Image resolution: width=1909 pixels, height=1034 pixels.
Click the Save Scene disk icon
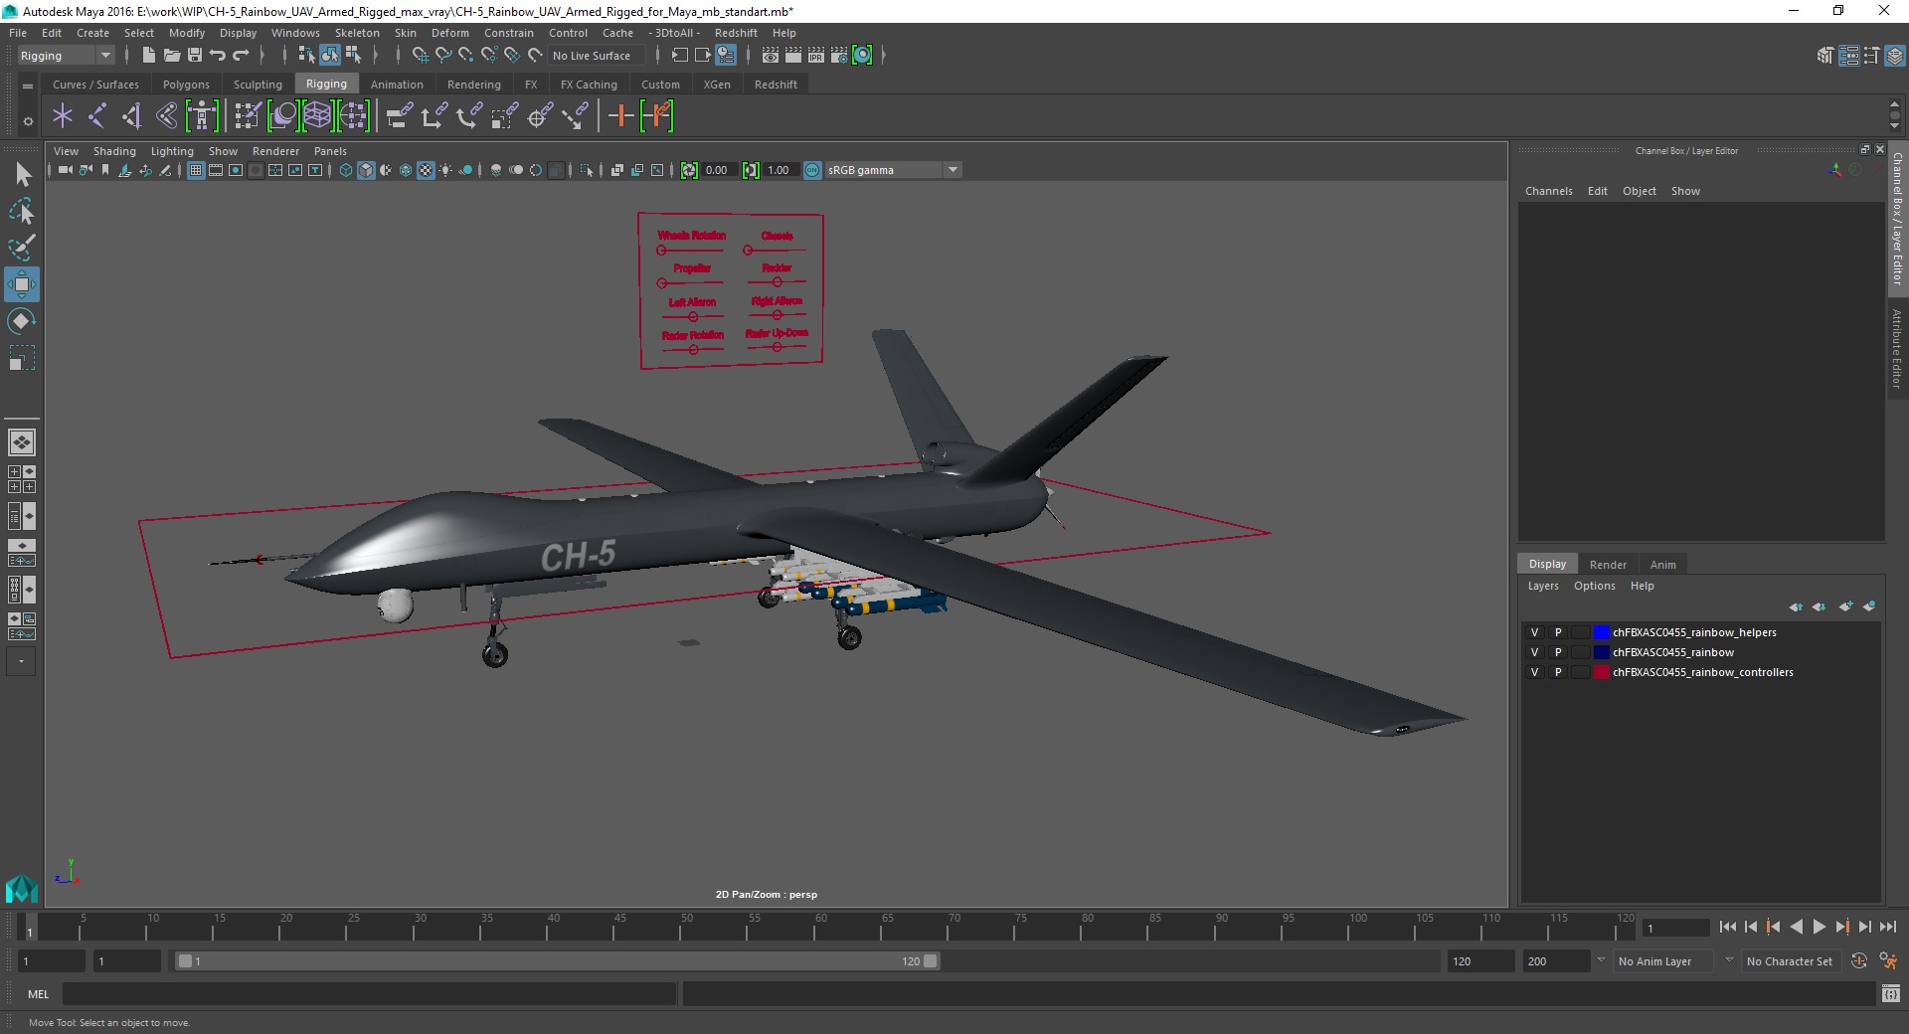195,56
